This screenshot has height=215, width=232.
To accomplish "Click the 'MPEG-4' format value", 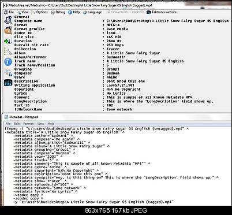I will [113, 25].
